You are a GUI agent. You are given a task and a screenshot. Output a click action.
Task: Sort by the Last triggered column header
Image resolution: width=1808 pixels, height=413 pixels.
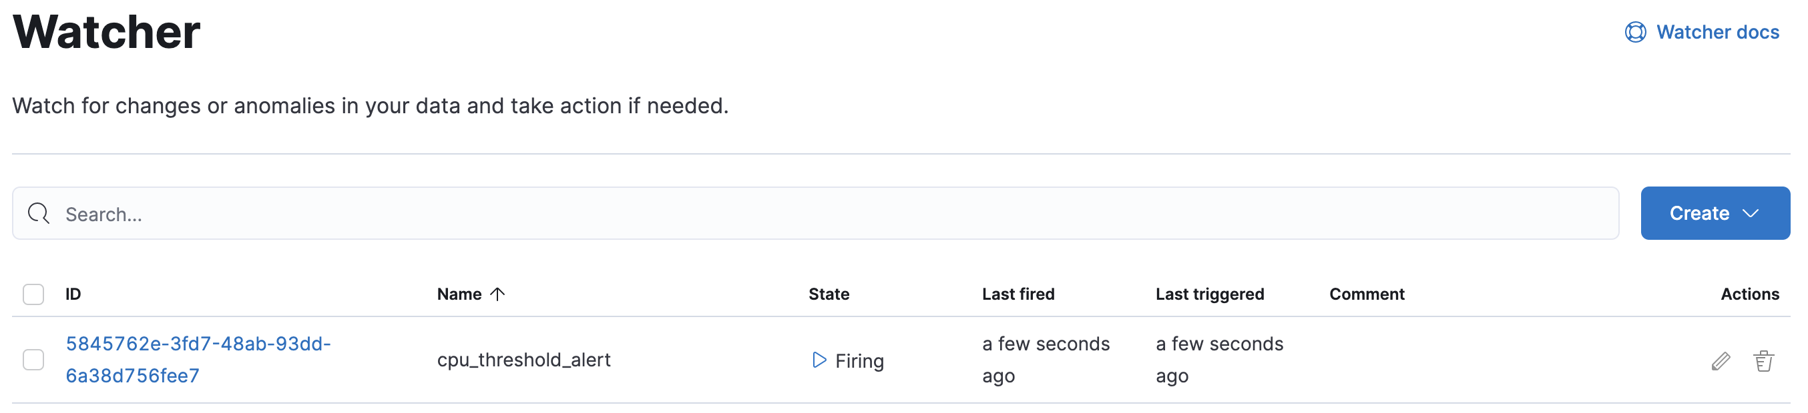click(1209, 294)
